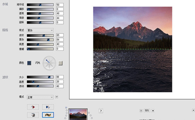Screen dimensions: 195x120
Task: Click the 大小 wave size value field
Action: (60, 77)
